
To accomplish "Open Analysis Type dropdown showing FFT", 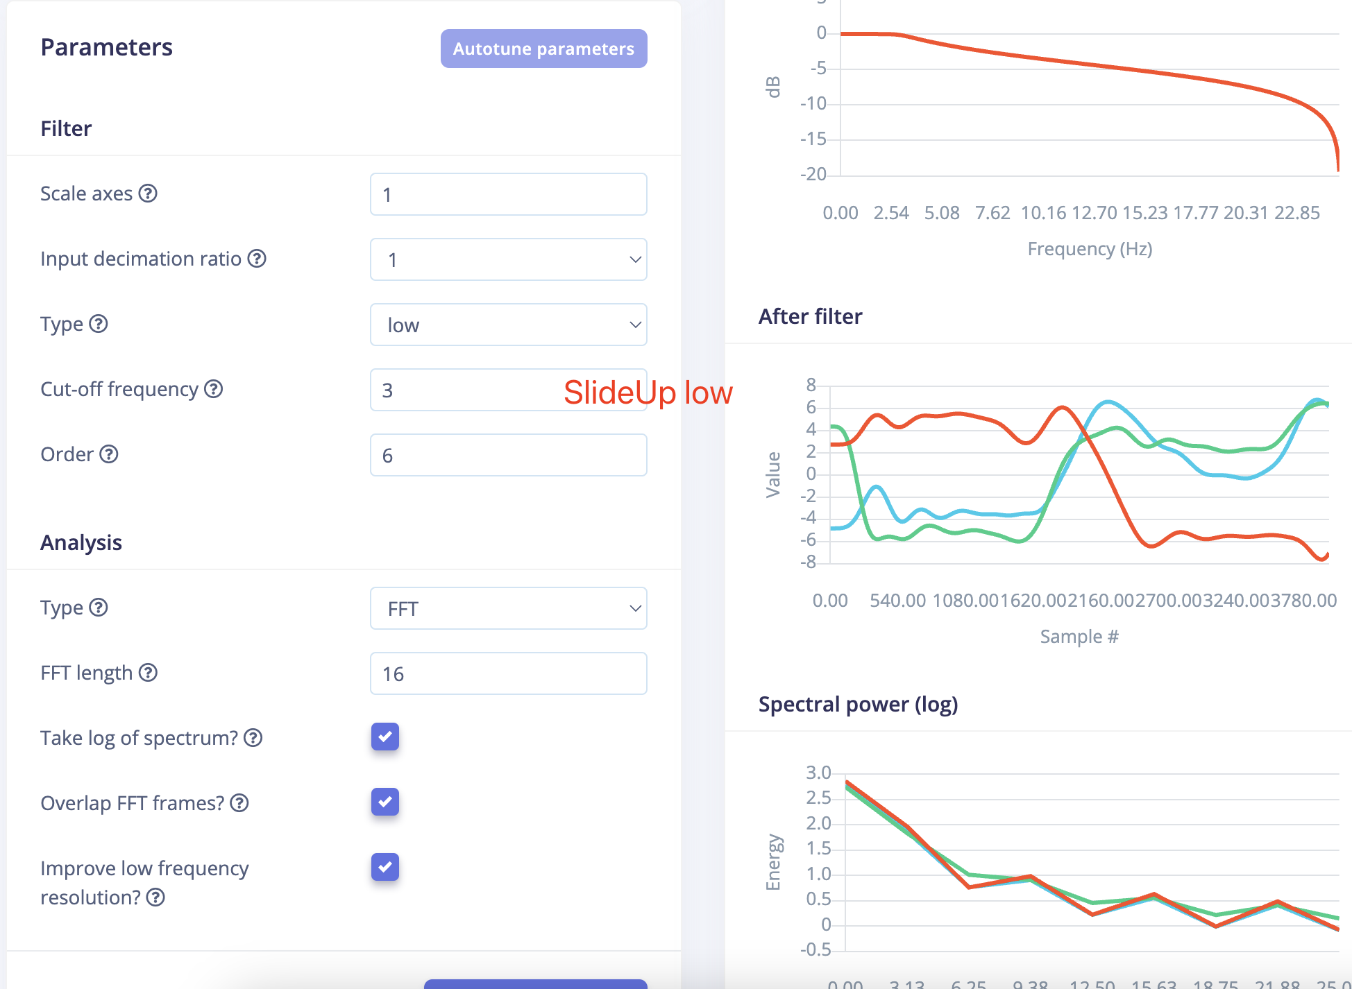I will click(x=509, y=608).
